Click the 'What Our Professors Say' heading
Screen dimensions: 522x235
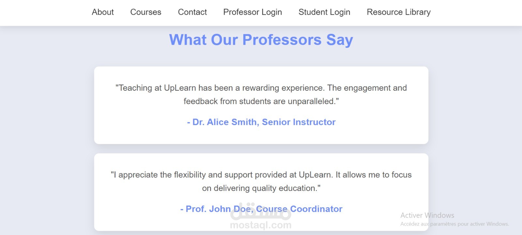coord(261,40)
